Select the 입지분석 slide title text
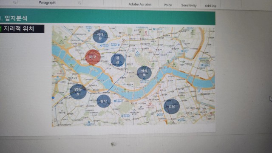The height and width of the screenshot is (153, 272). click(x=16, y=18)
